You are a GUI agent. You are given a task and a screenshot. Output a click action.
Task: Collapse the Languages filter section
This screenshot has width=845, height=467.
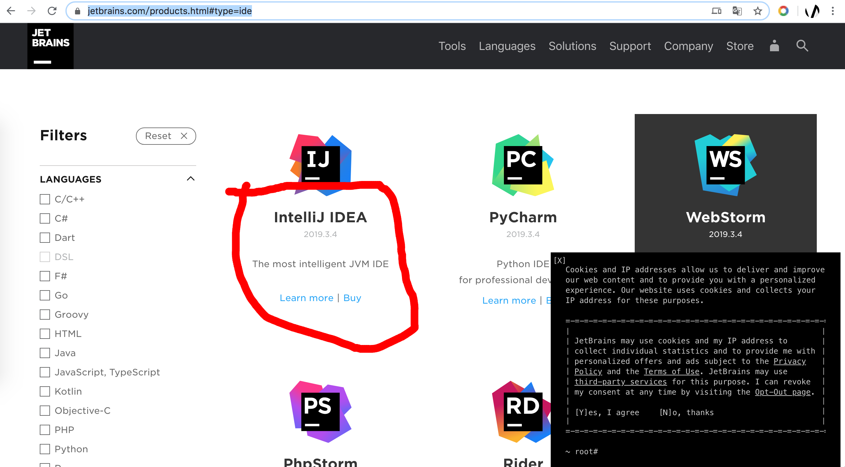click(191, 179)
